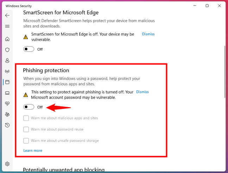228x173 pixels.
Task: Open the Learn more link
Action: 33,150
